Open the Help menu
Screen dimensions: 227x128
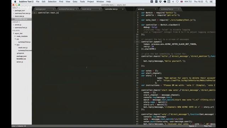[x=109, y=1]
